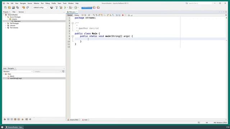This screenshot has height=129, width=230.
Task: Click main in the breadcrumb bar
Action: tap(86, 120)
